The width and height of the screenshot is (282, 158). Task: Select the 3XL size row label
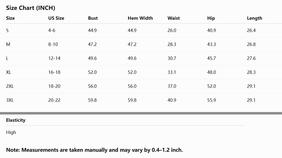(x=10, y=100)
